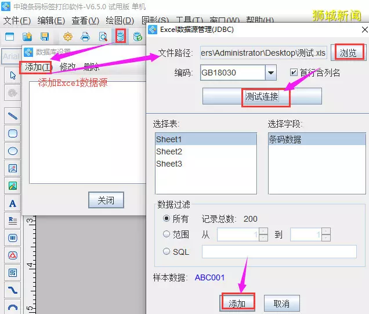Click the ABC001 sample data value
The height and width of the screenshot is (314, 369).
[209, 277]
